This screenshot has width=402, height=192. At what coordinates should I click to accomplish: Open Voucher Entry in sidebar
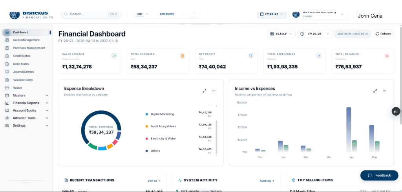(23, 80)
